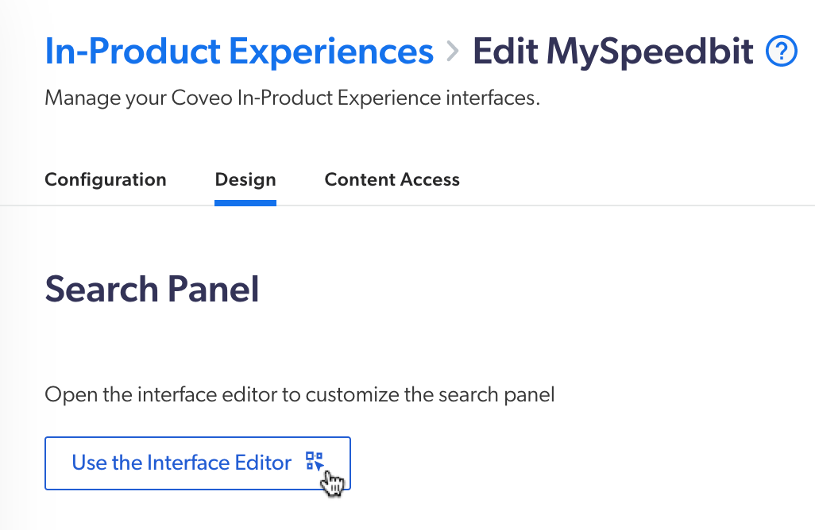Viewport: 815px width, 530px height.
Task: Switch to the Configuration tab
Action: pyautogui.click(x=105, y=179)
